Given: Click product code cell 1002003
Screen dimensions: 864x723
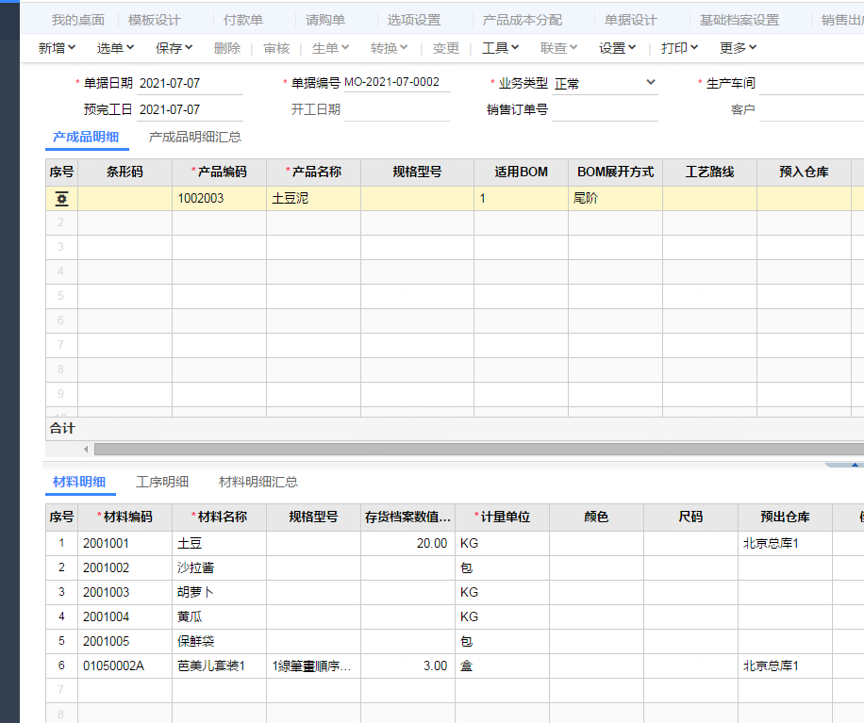Looking at the screenshot, I should click(x=220, y=198).
